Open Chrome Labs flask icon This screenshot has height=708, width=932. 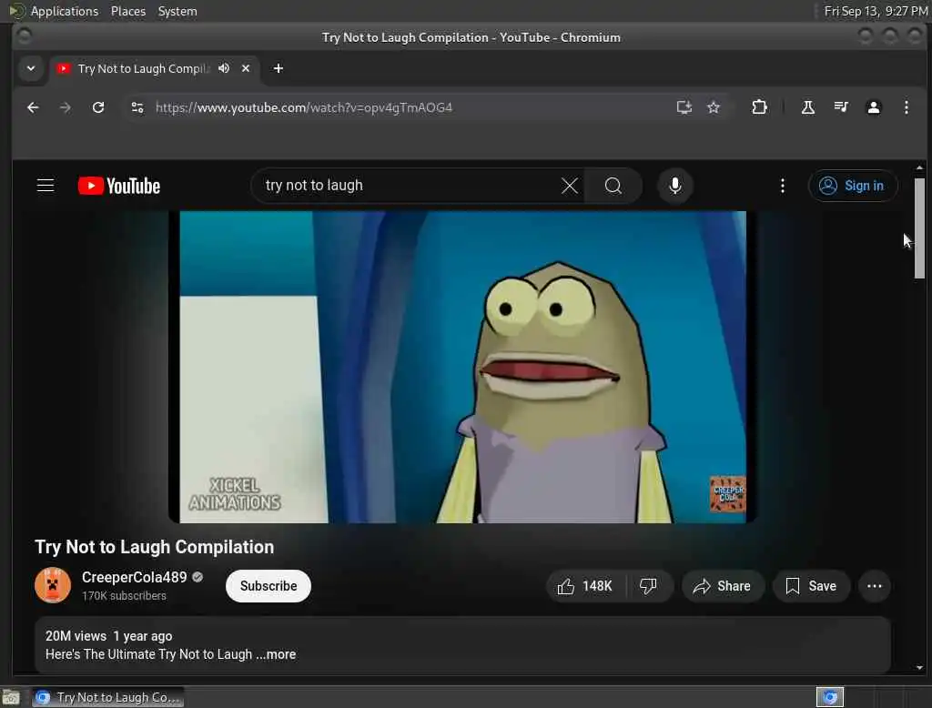click(808, 107)
